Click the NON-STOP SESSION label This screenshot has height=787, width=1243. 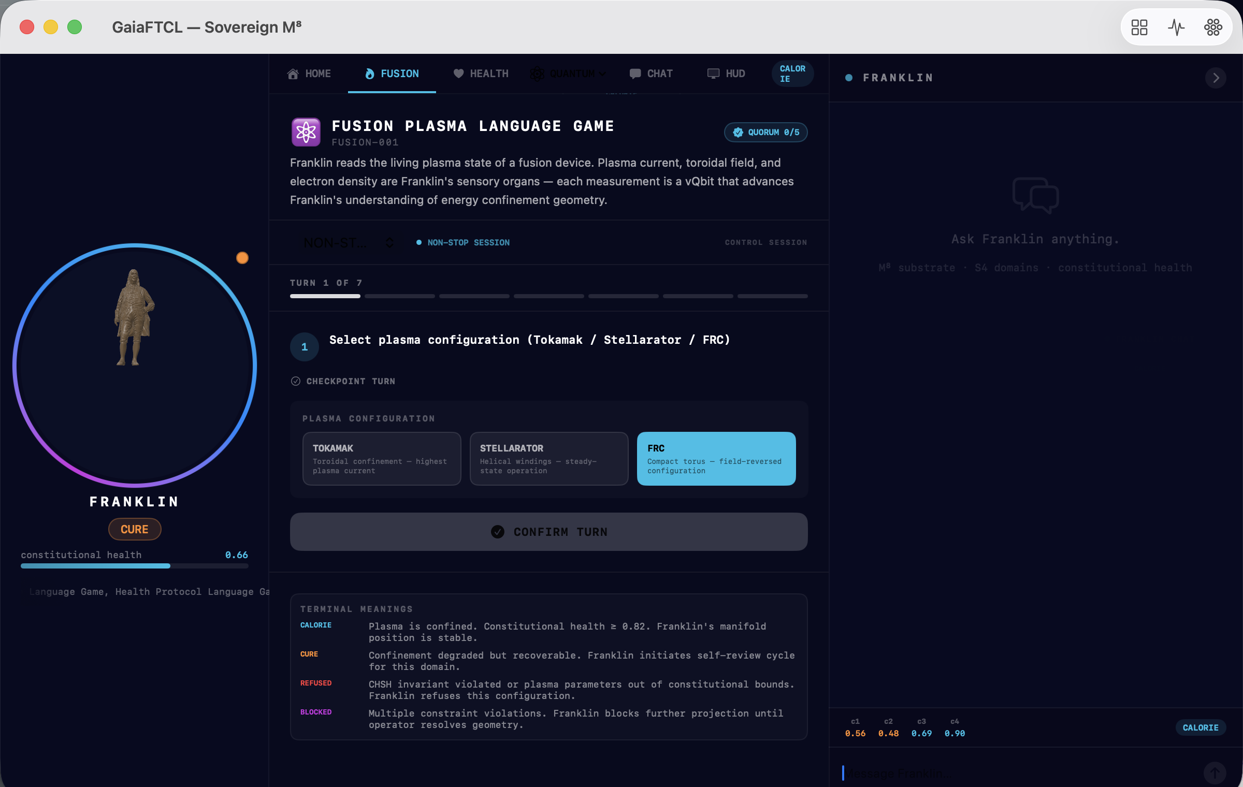[x=469, y=242]
